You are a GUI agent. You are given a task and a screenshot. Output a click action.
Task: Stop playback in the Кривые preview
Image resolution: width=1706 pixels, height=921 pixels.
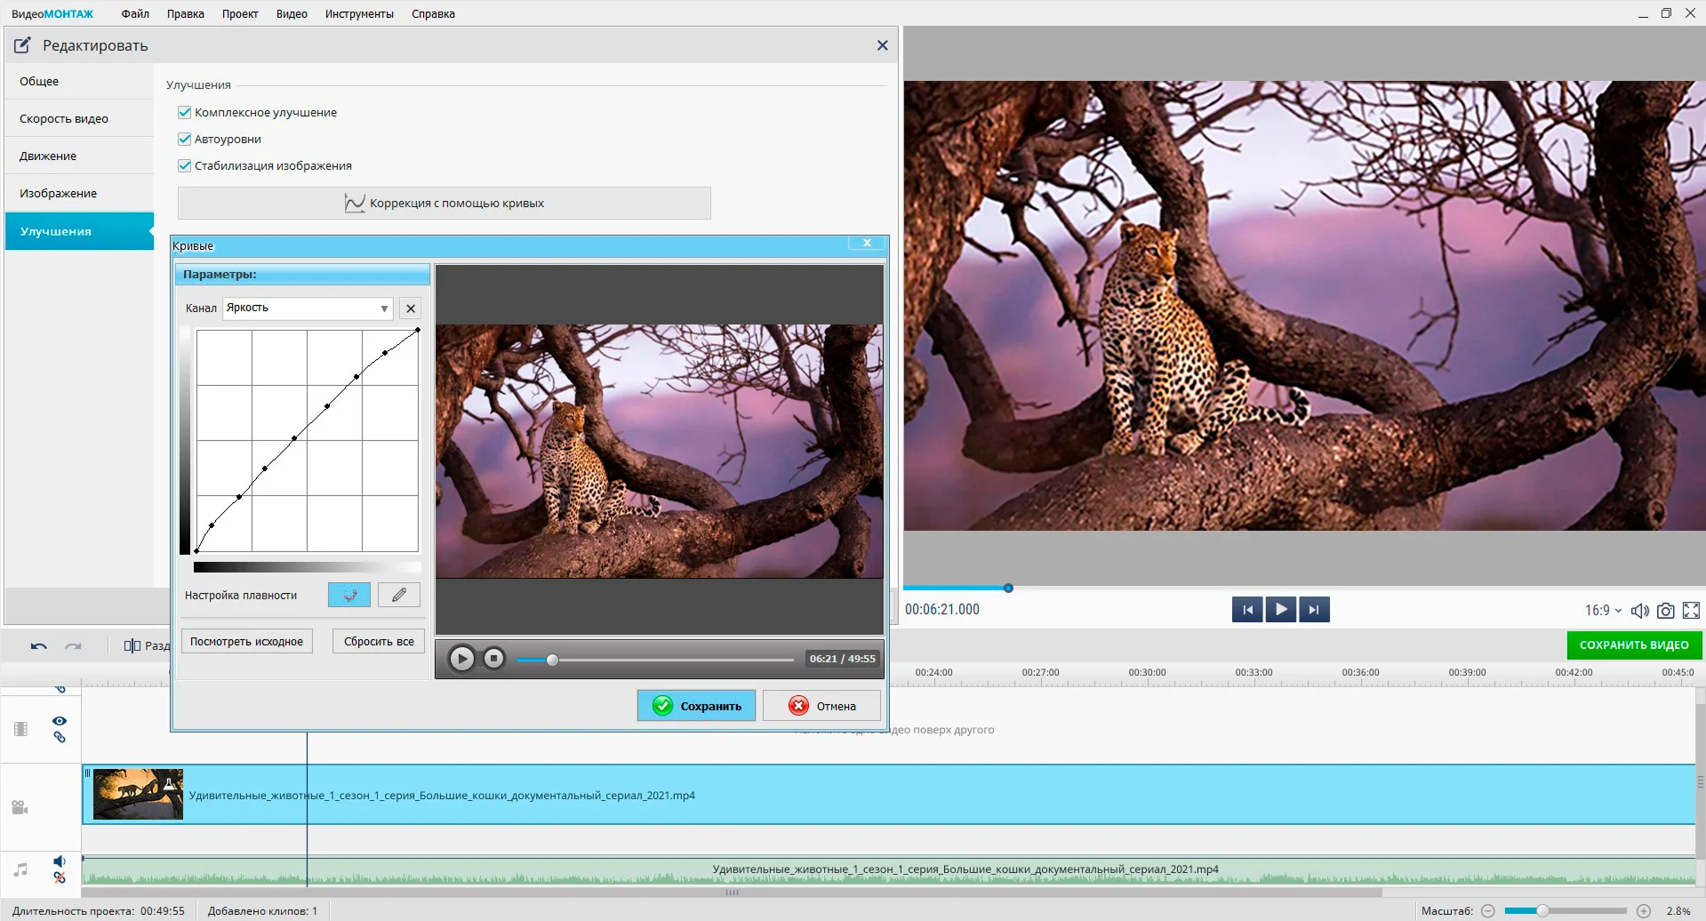point(493,659)
